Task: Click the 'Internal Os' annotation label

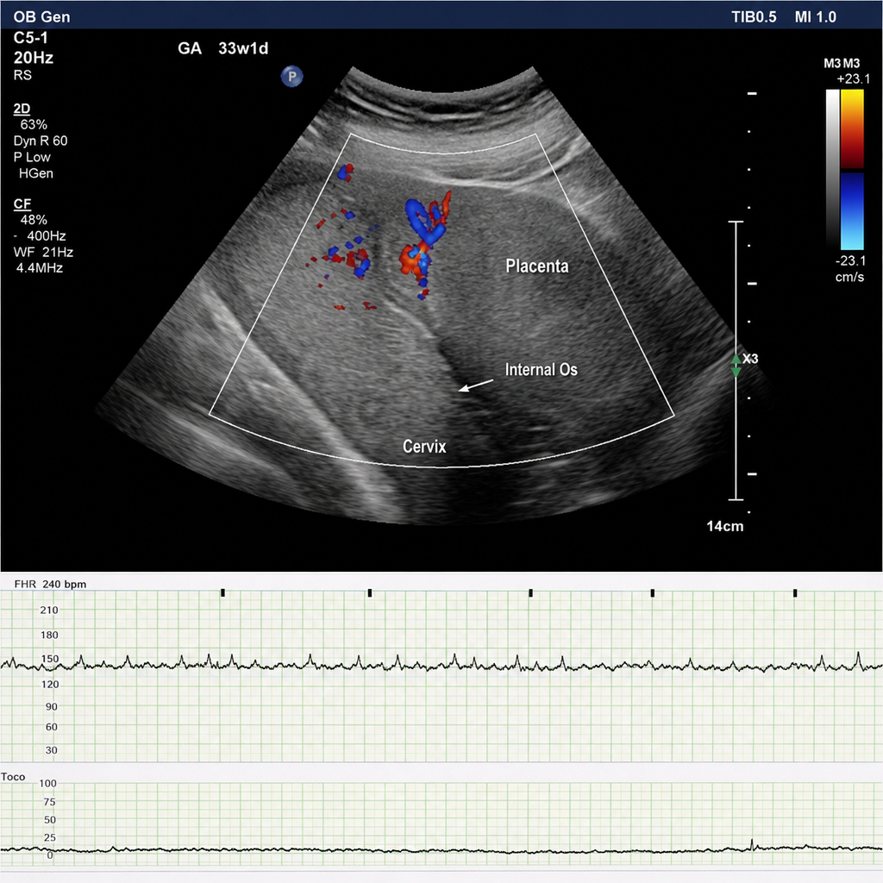Action: [x=541, y=369]
